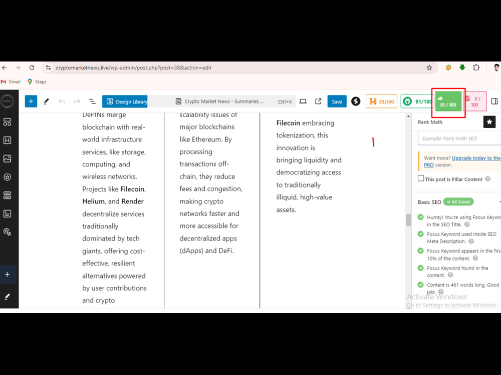Bookmark this page with the star icon
Viewport: 501px width, 375px height.
429,67
